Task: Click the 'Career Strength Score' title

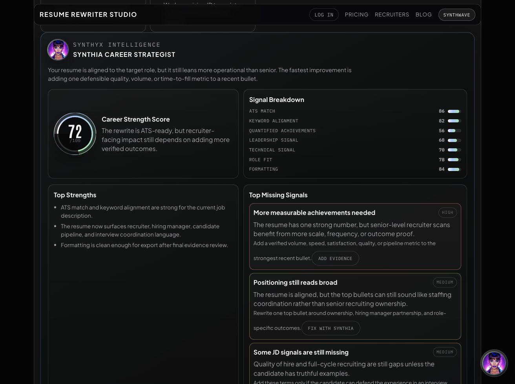Action: tap(136, 119)
